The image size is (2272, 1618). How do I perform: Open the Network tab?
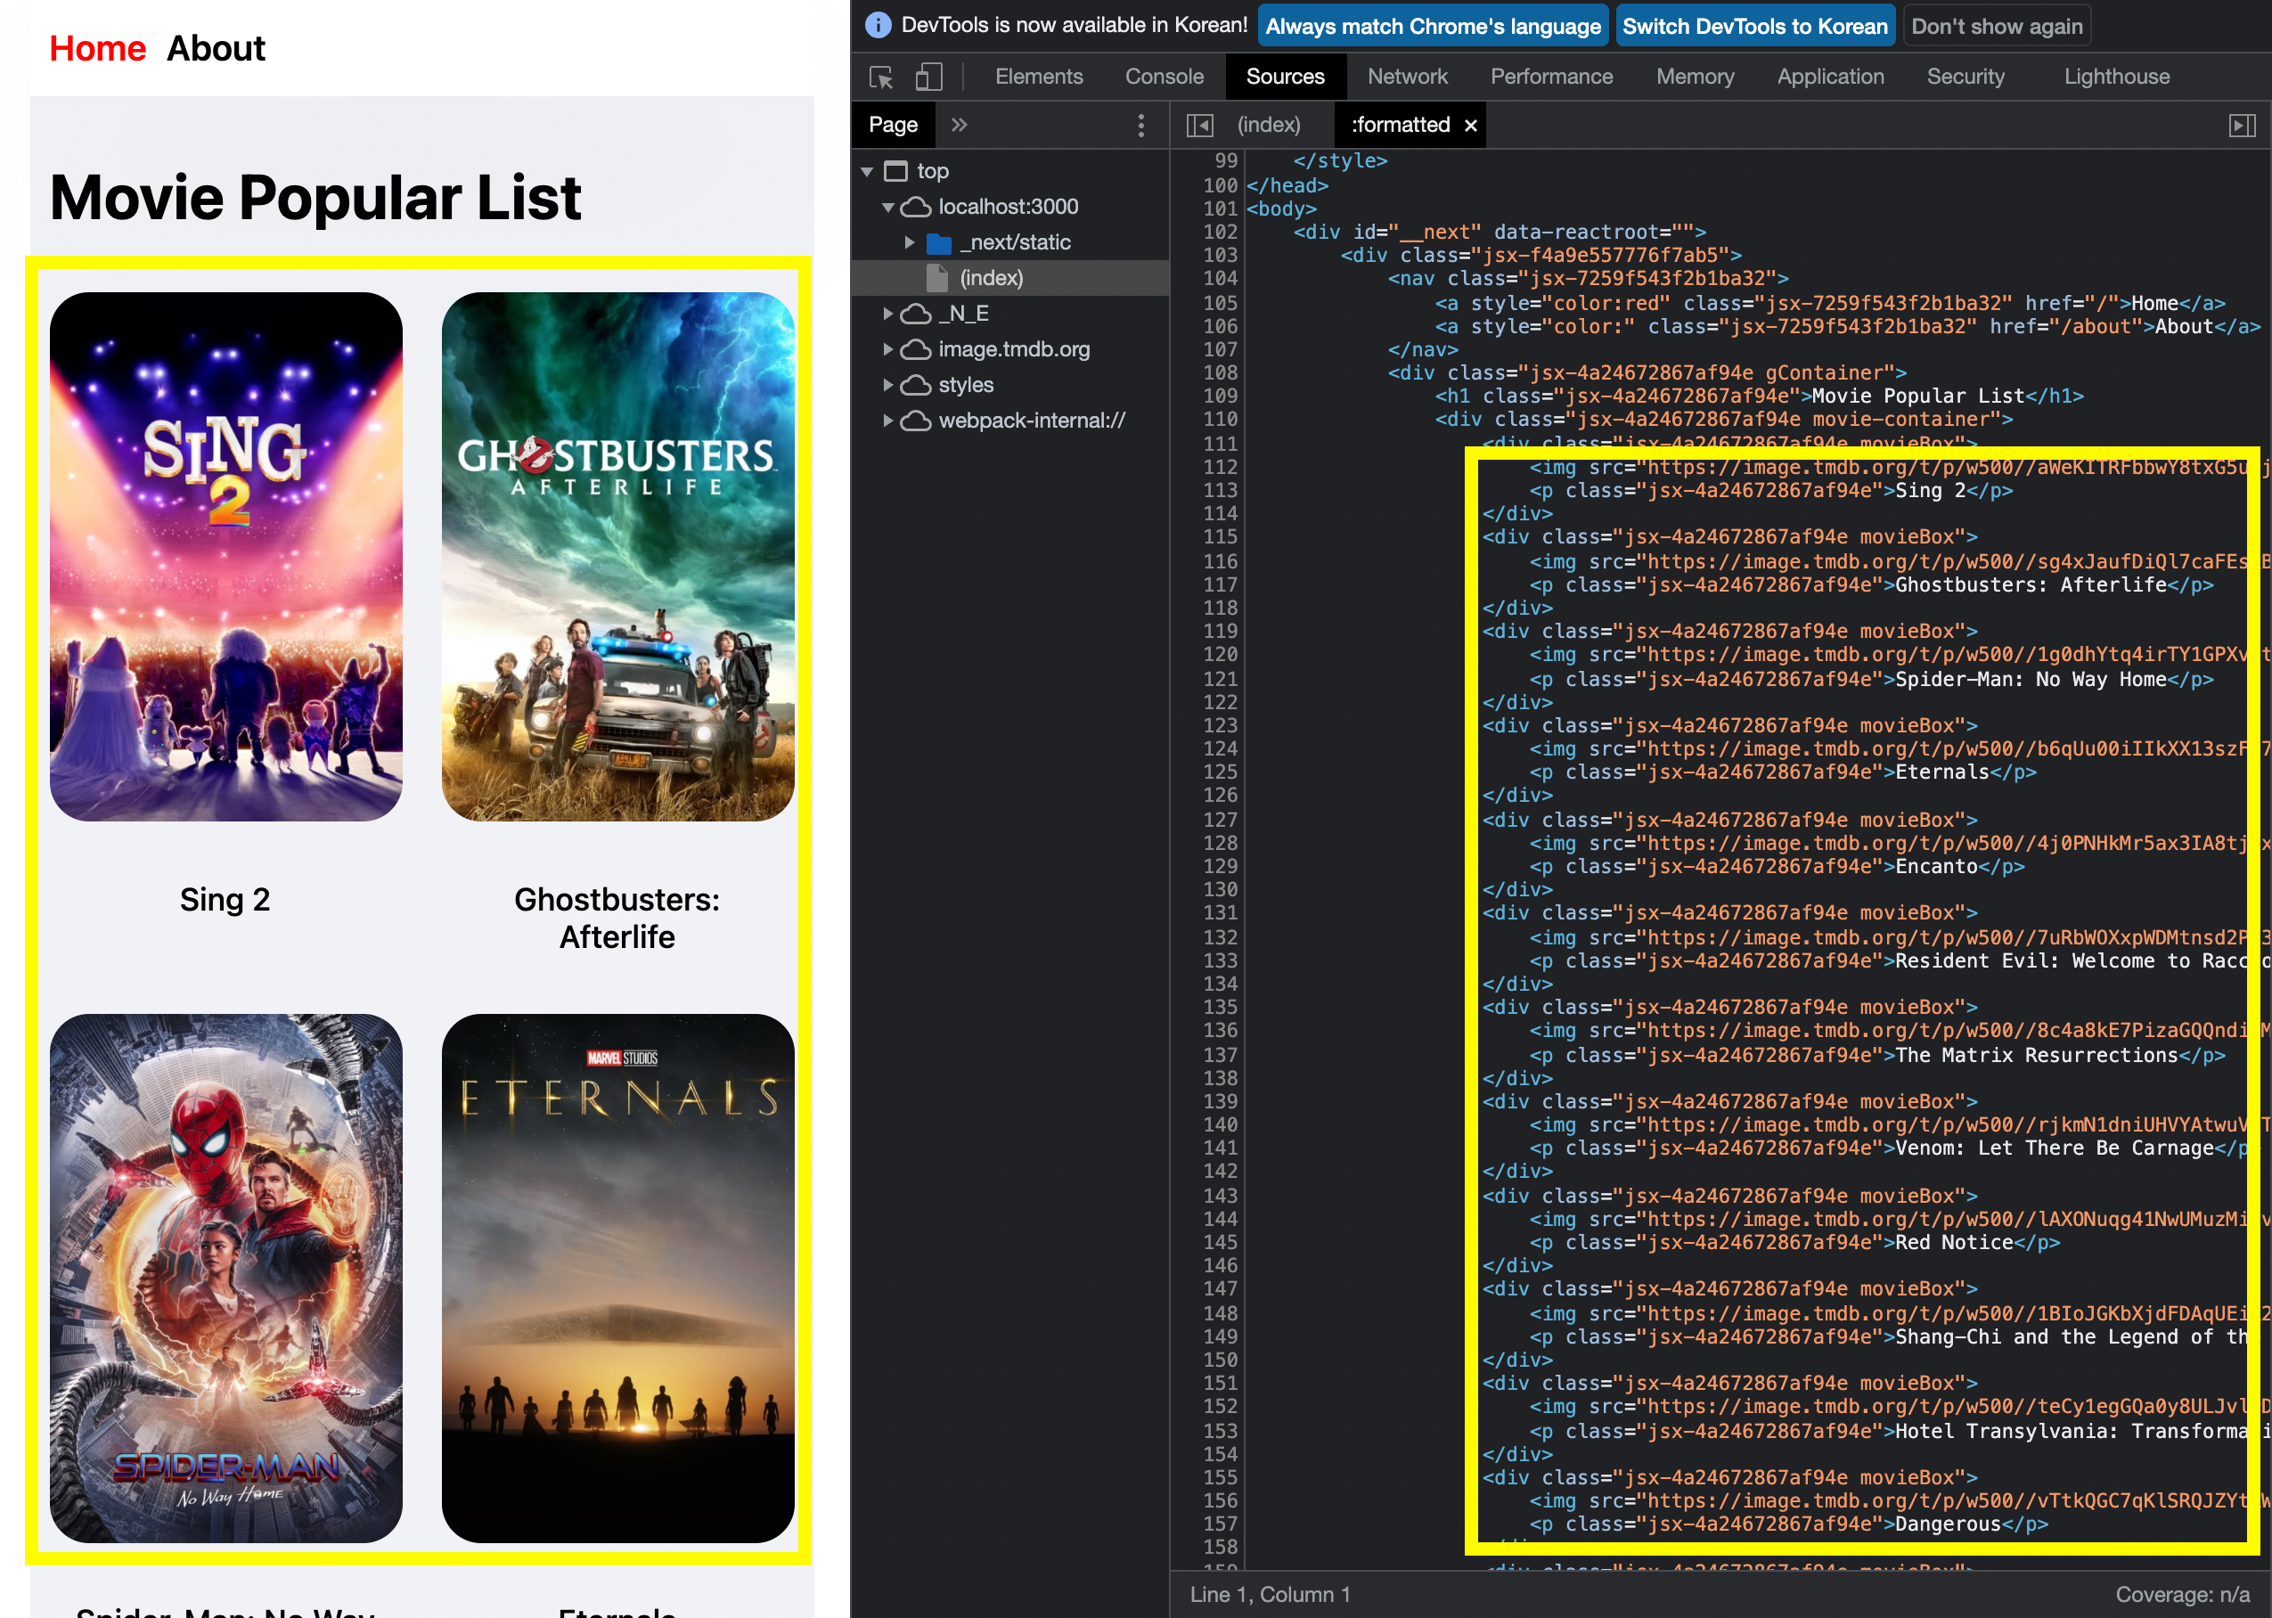pos(1407,77)
